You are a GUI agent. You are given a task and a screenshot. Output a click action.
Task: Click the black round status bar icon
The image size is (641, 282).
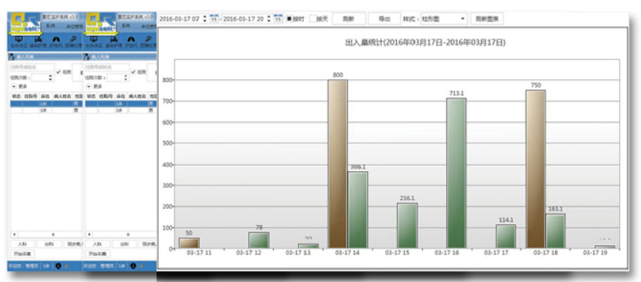pyautogui.click(x=58, y=266)
